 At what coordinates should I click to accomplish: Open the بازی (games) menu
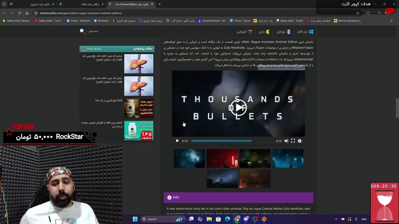(264, 32)
